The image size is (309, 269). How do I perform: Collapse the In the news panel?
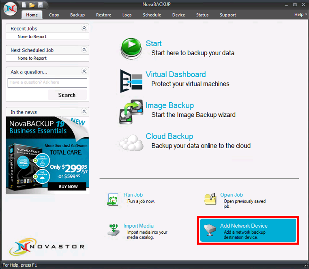coord(84,112)
